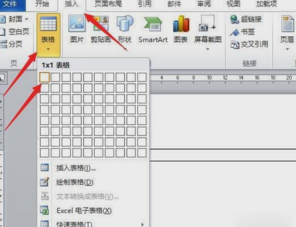Add a 书签 bookmark
This screenshot has height=227, width=296.
point(243,32)
